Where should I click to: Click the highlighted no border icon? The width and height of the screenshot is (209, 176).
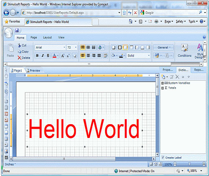point(125,48)
